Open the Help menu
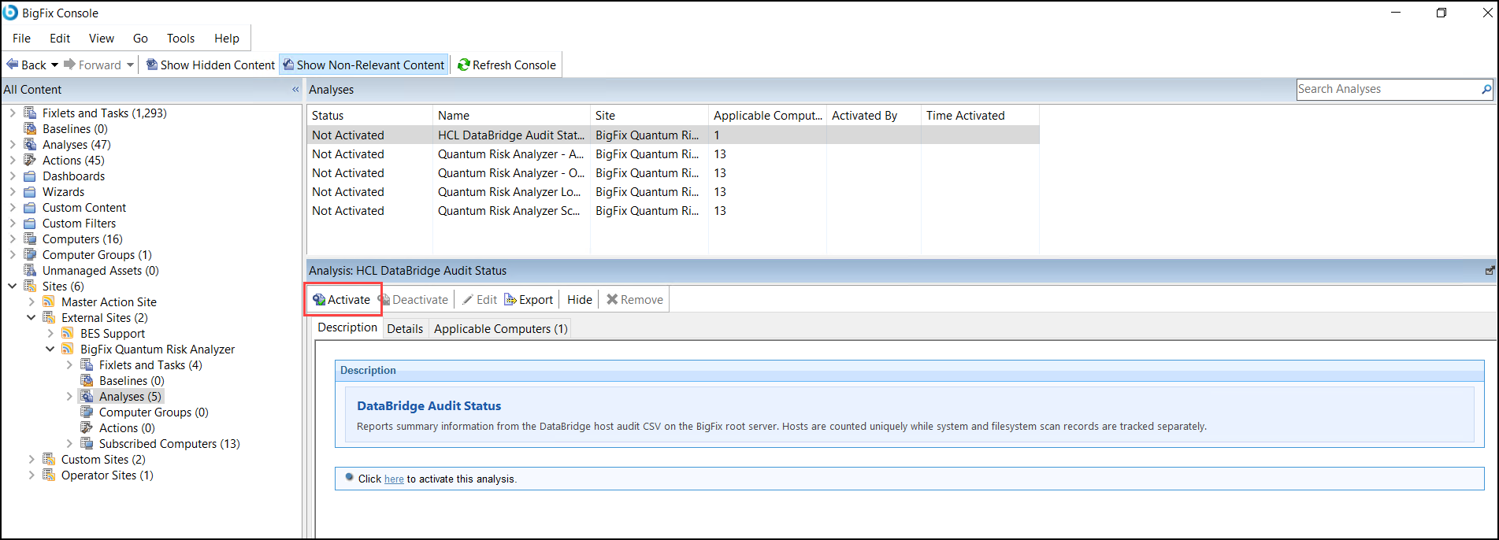1499x540 pixels. tap(226, 38)
